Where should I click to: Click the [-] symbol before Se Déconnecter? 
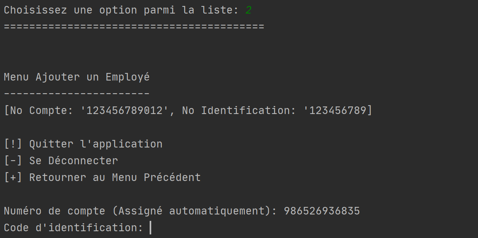tap(13, 161)
